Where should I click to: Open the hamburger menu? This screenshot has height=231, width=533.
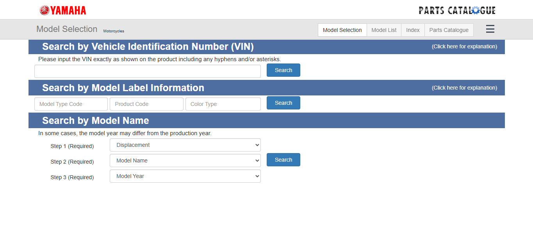490,29
